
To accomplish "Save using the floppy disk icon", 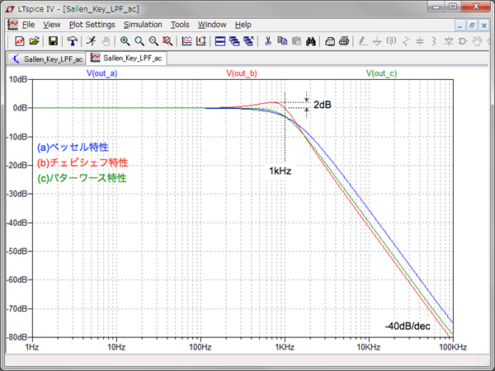I will (53, 40).
